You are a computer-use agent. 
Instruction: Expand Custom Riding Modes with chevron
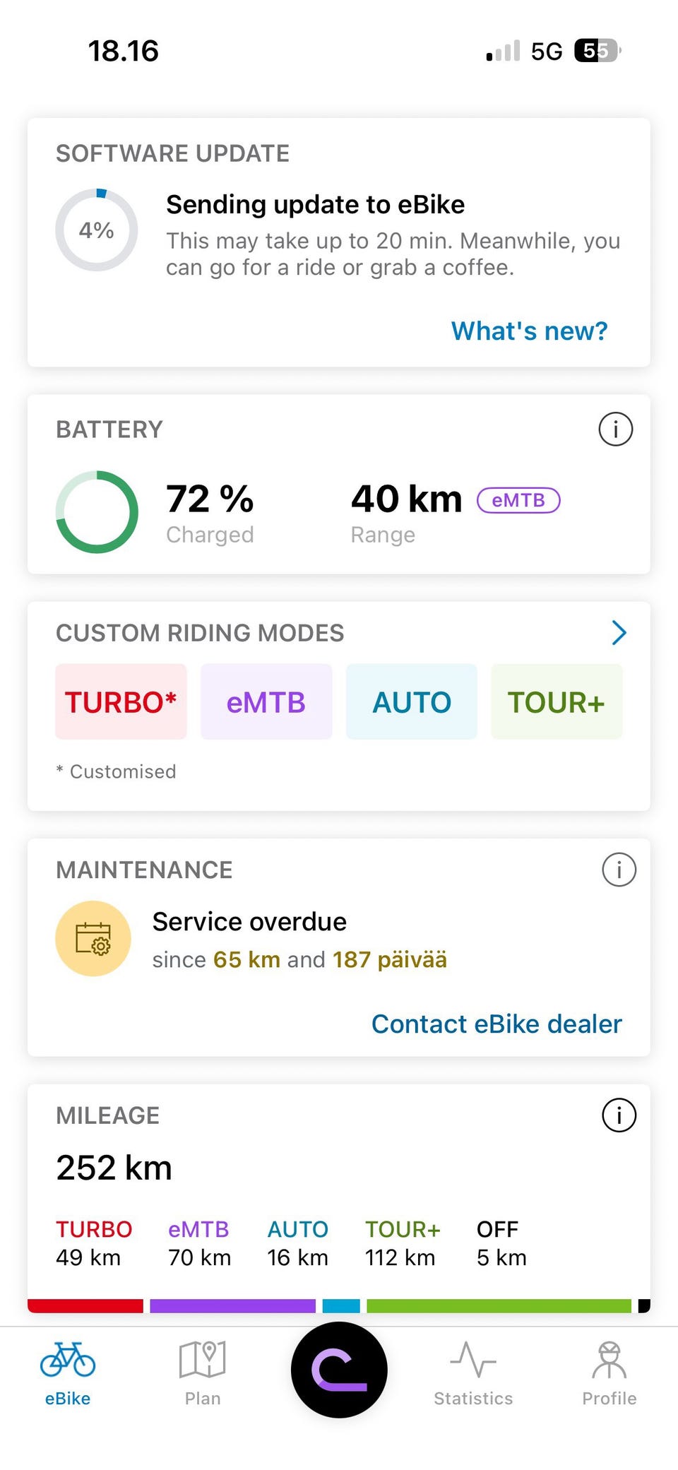[x=619, y=633]
